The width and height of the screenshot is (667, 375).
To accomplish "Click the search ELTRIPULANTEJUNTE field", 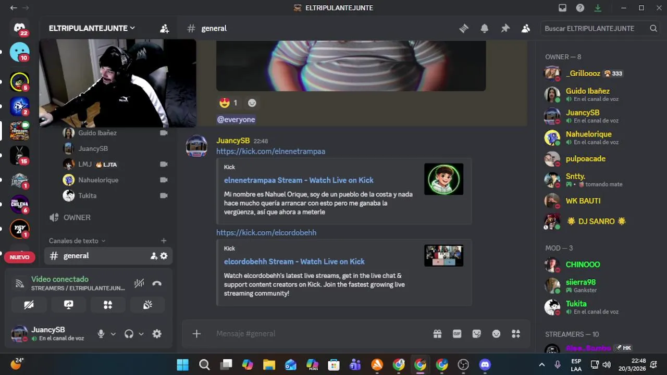I will coord(600,29).
